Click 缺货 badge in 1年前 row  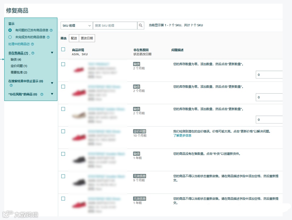137,154
